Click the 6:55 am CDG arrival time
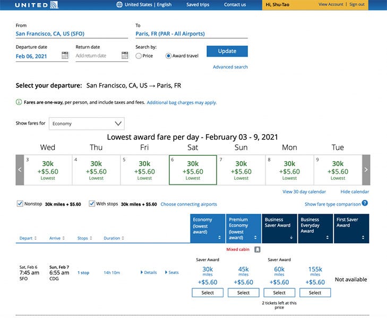 [x=59, y=272]
